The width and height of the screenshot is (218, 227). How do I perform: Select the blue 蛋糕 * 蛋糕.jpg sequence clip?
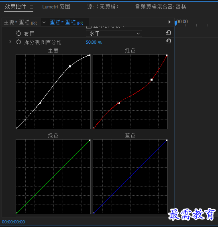[x=67, y=22]
